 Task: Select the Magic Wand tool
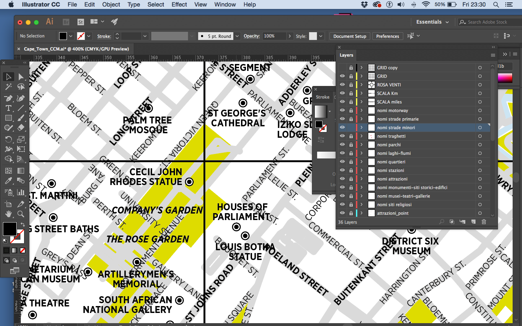(x=8, y=87)
